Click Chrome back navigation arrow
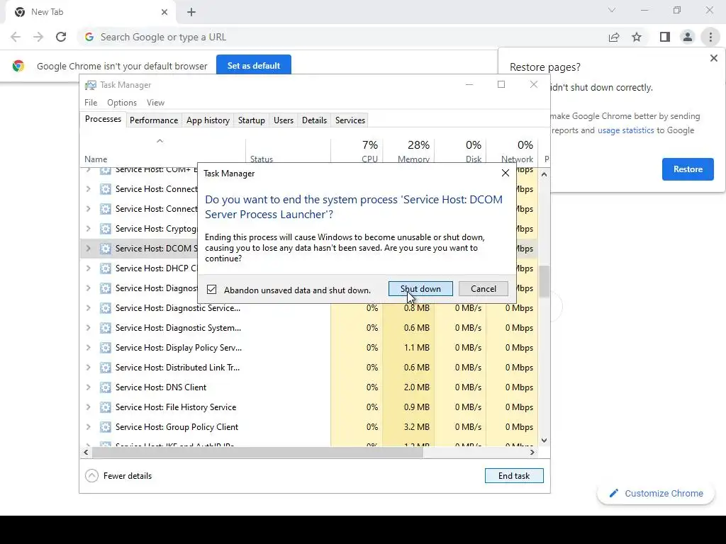Screen dimensions: 726x544 [16, 37]
